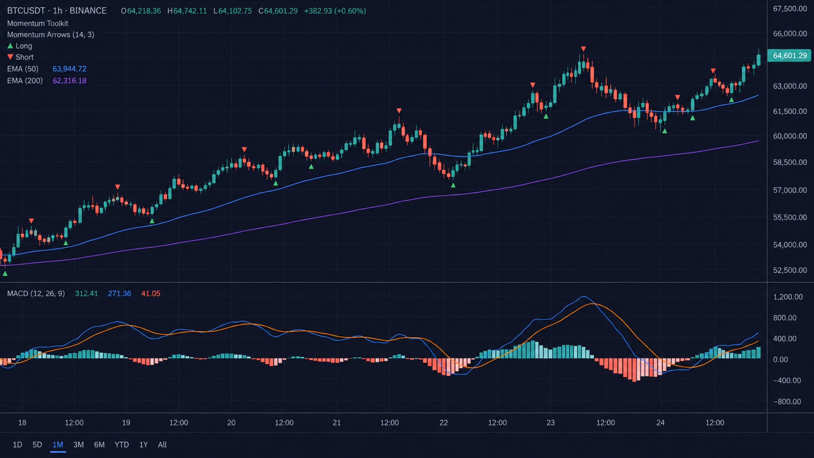Click the MACD (12, 26, 9) label

pyautogui.click(x=36, y=293)
